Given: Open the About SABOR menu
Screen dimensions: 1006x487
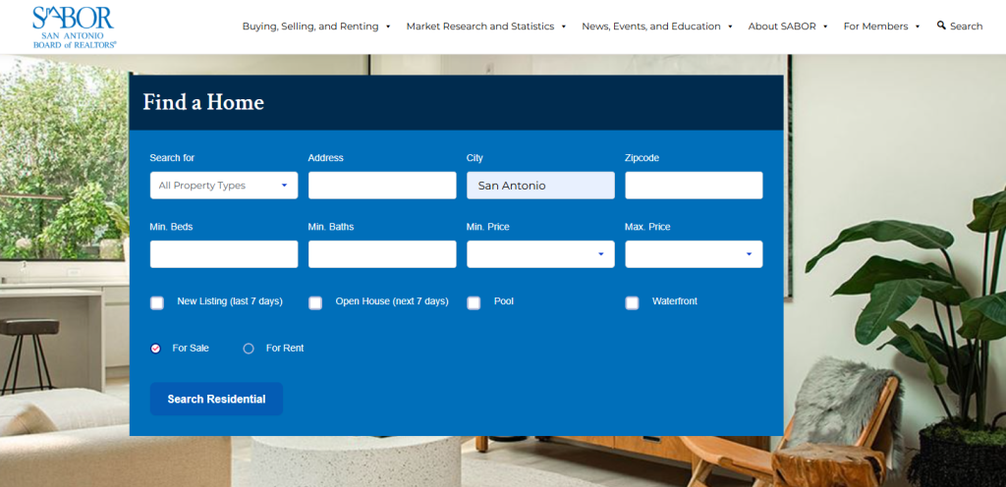Looking at the screenshot, I should coord(787,27).
